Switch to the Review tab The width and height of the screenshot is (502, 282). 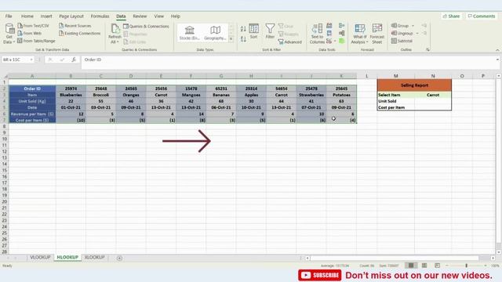pyautogui.click(x=140, y=16)
